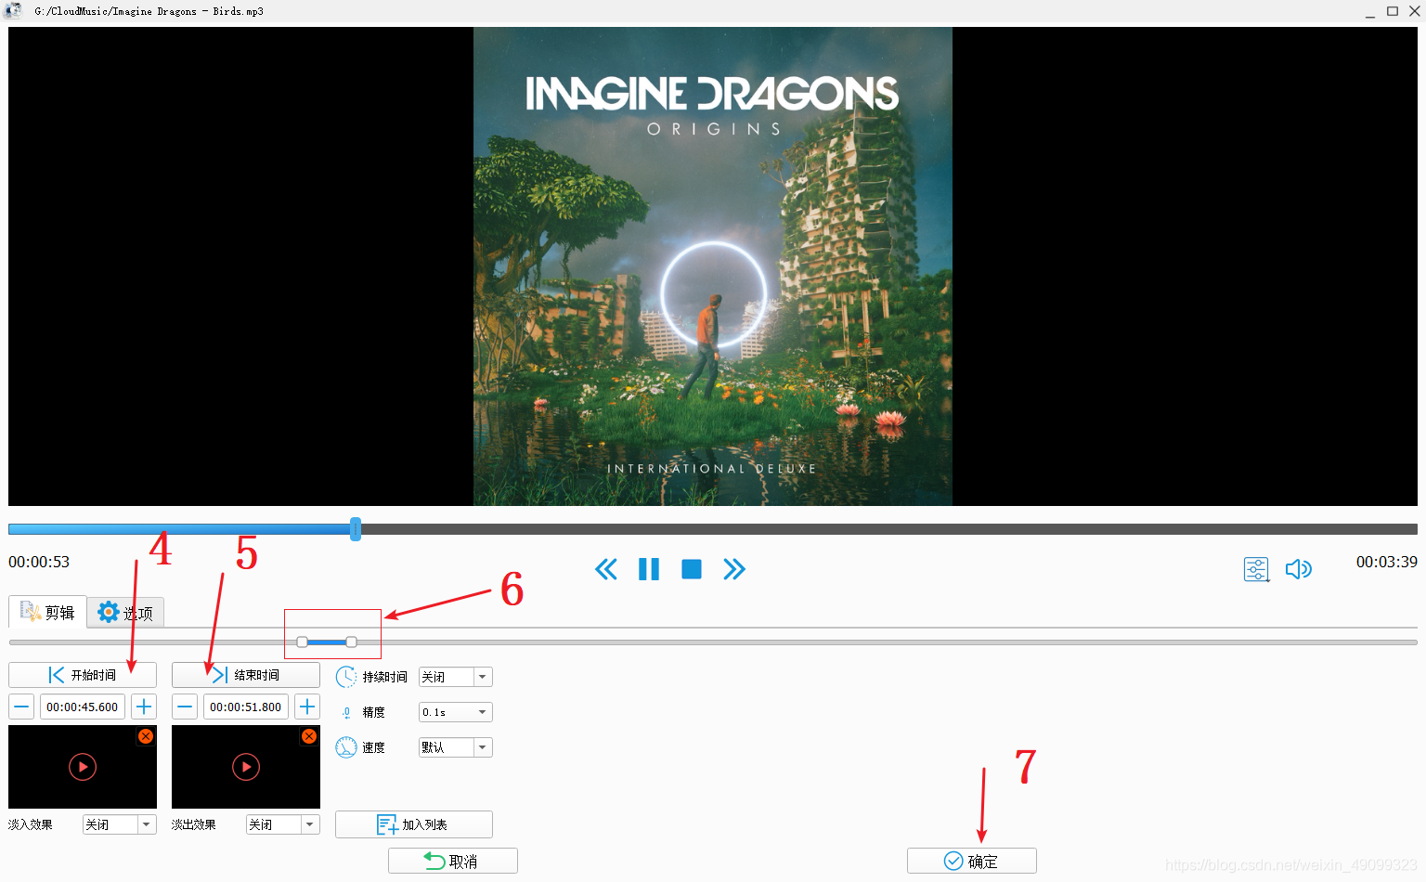
Task: Confirm with the 确定 button
Action: pyautogui.click(x=972, y=862)
